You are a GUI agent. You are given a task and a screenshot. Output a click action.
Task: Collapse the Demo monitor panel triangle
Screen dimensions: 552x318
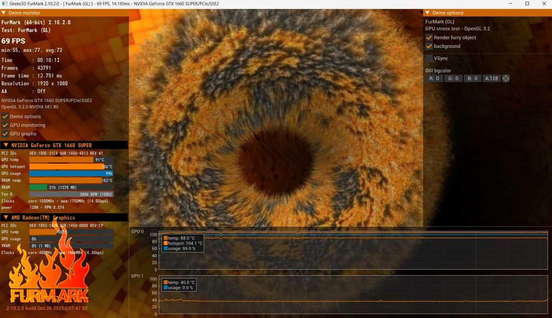coord(3,13)
